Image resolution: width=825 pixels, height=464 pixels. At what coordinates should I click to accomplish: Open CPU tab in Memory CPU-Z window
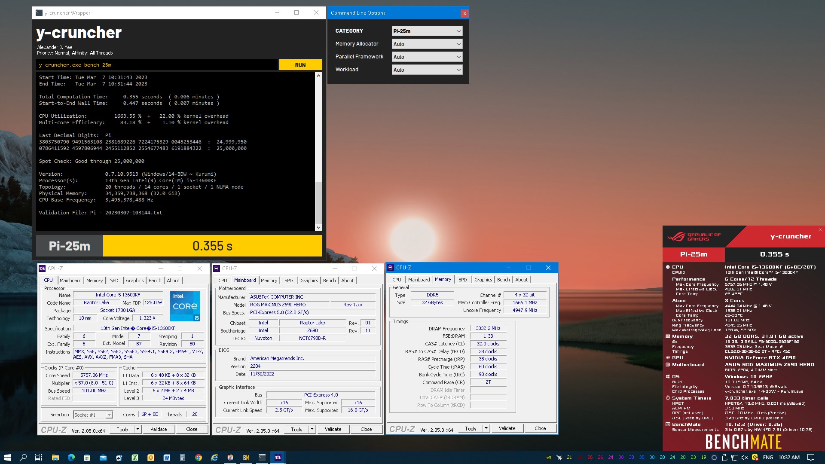pos(397,280)
